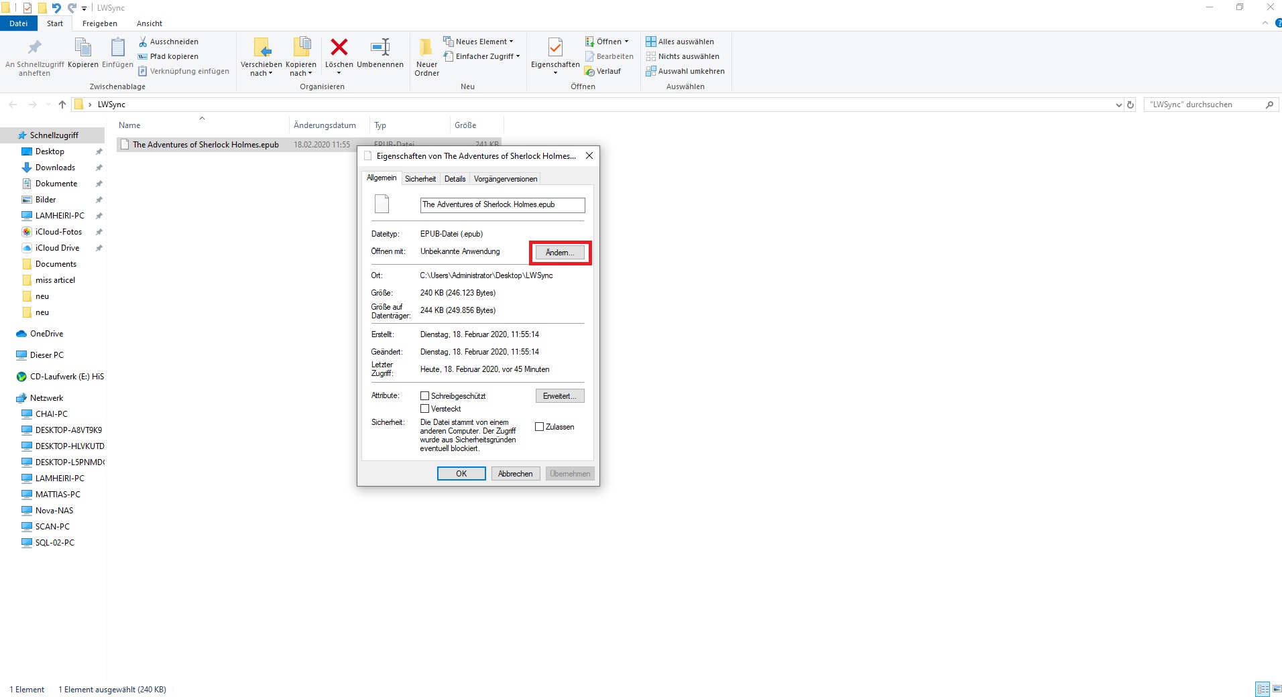Click the Kopieren ribbon icon

pyautogui.click(x=83, y=53)
